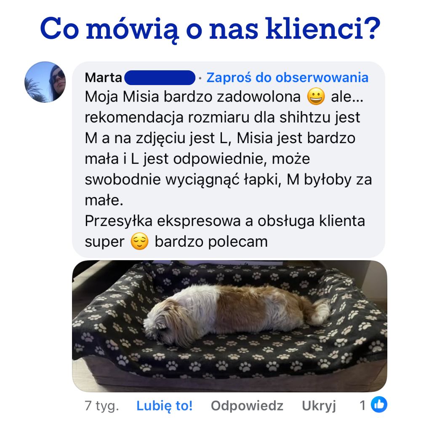Image resolution: width=421 pixels, height=421 pixels.
Task: Click the blue thumbs-up reaction icon
Action: (379, 404)
